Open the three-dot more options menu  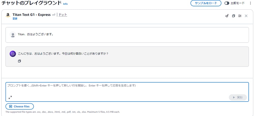pos(251,3)
